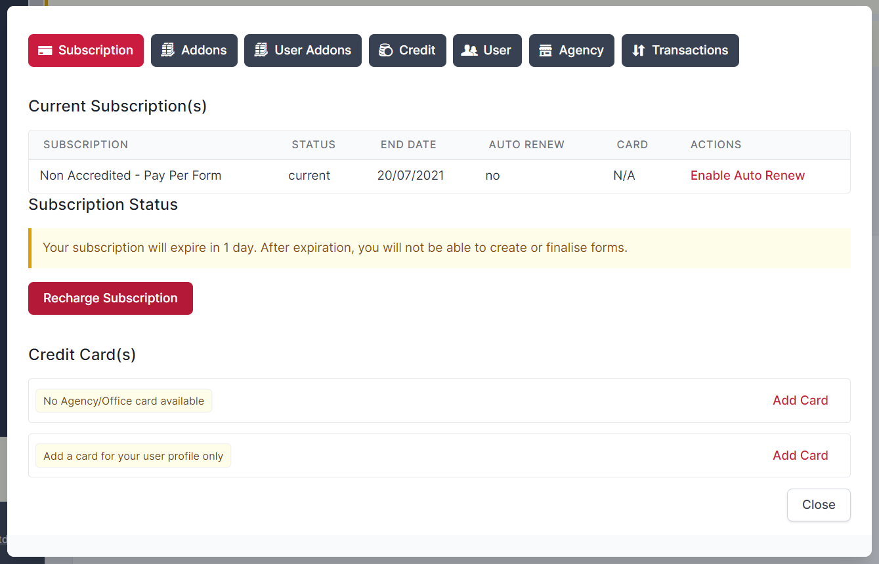The image size is (879, 564).
Task: Switch to the Addons tab
Action: 194,50
